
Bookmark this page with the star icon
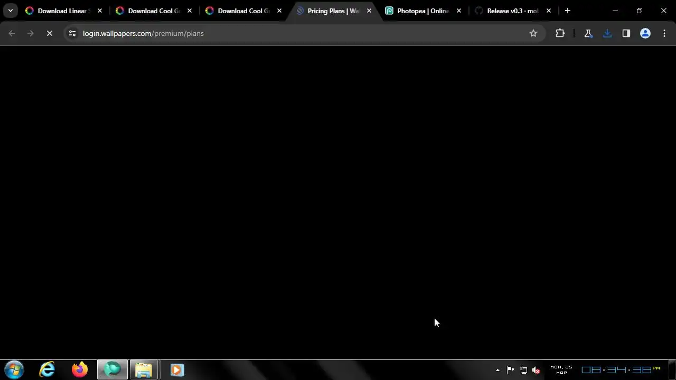[533, 33]
